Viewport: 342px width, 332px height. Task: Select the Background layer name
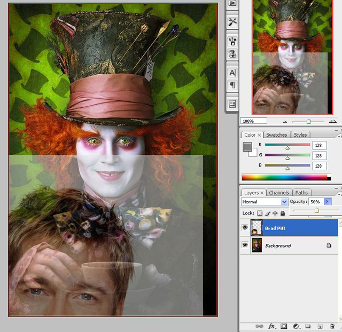[278, 246]
